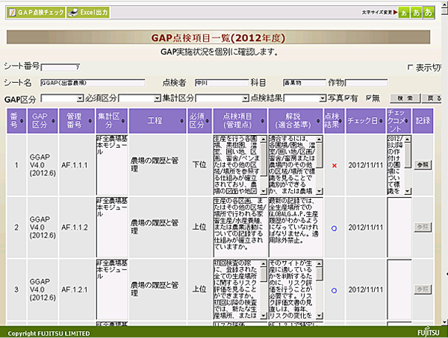This screenshot has width=448, height=338.
Task: Select the large font size icon
Action: [428, 13]
